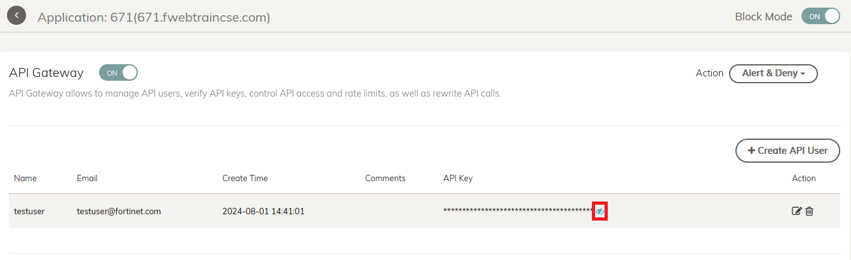The width and height of the screenshot is (851, 260).
Task: Click testuser@fortinet.com email cell
Action: click(x=119, y=211)
